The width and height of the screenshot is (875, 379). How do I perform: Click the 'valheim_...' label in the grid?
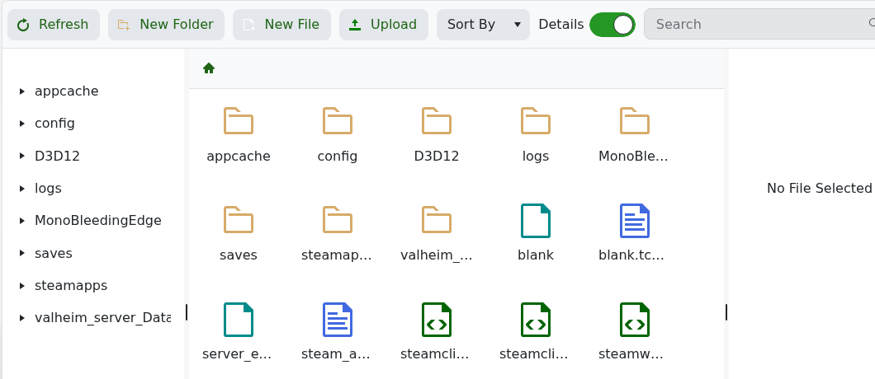pos(437,255)
